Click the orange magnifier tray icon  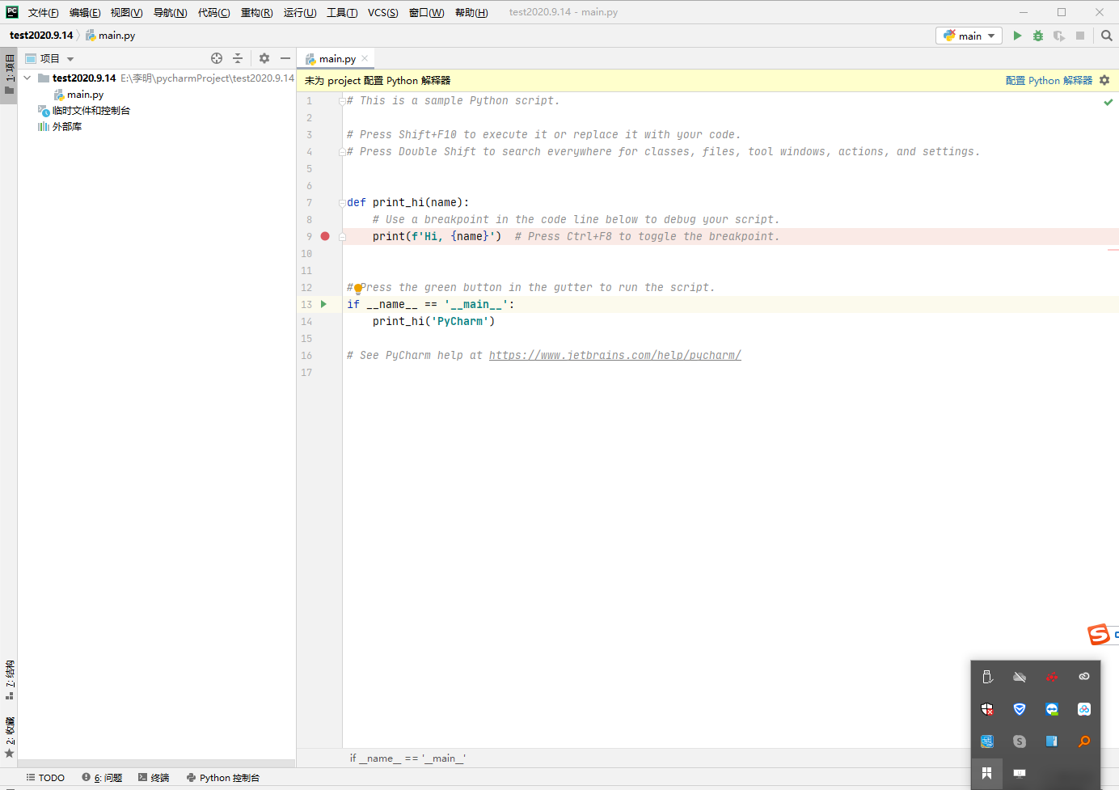[1084, 741]
